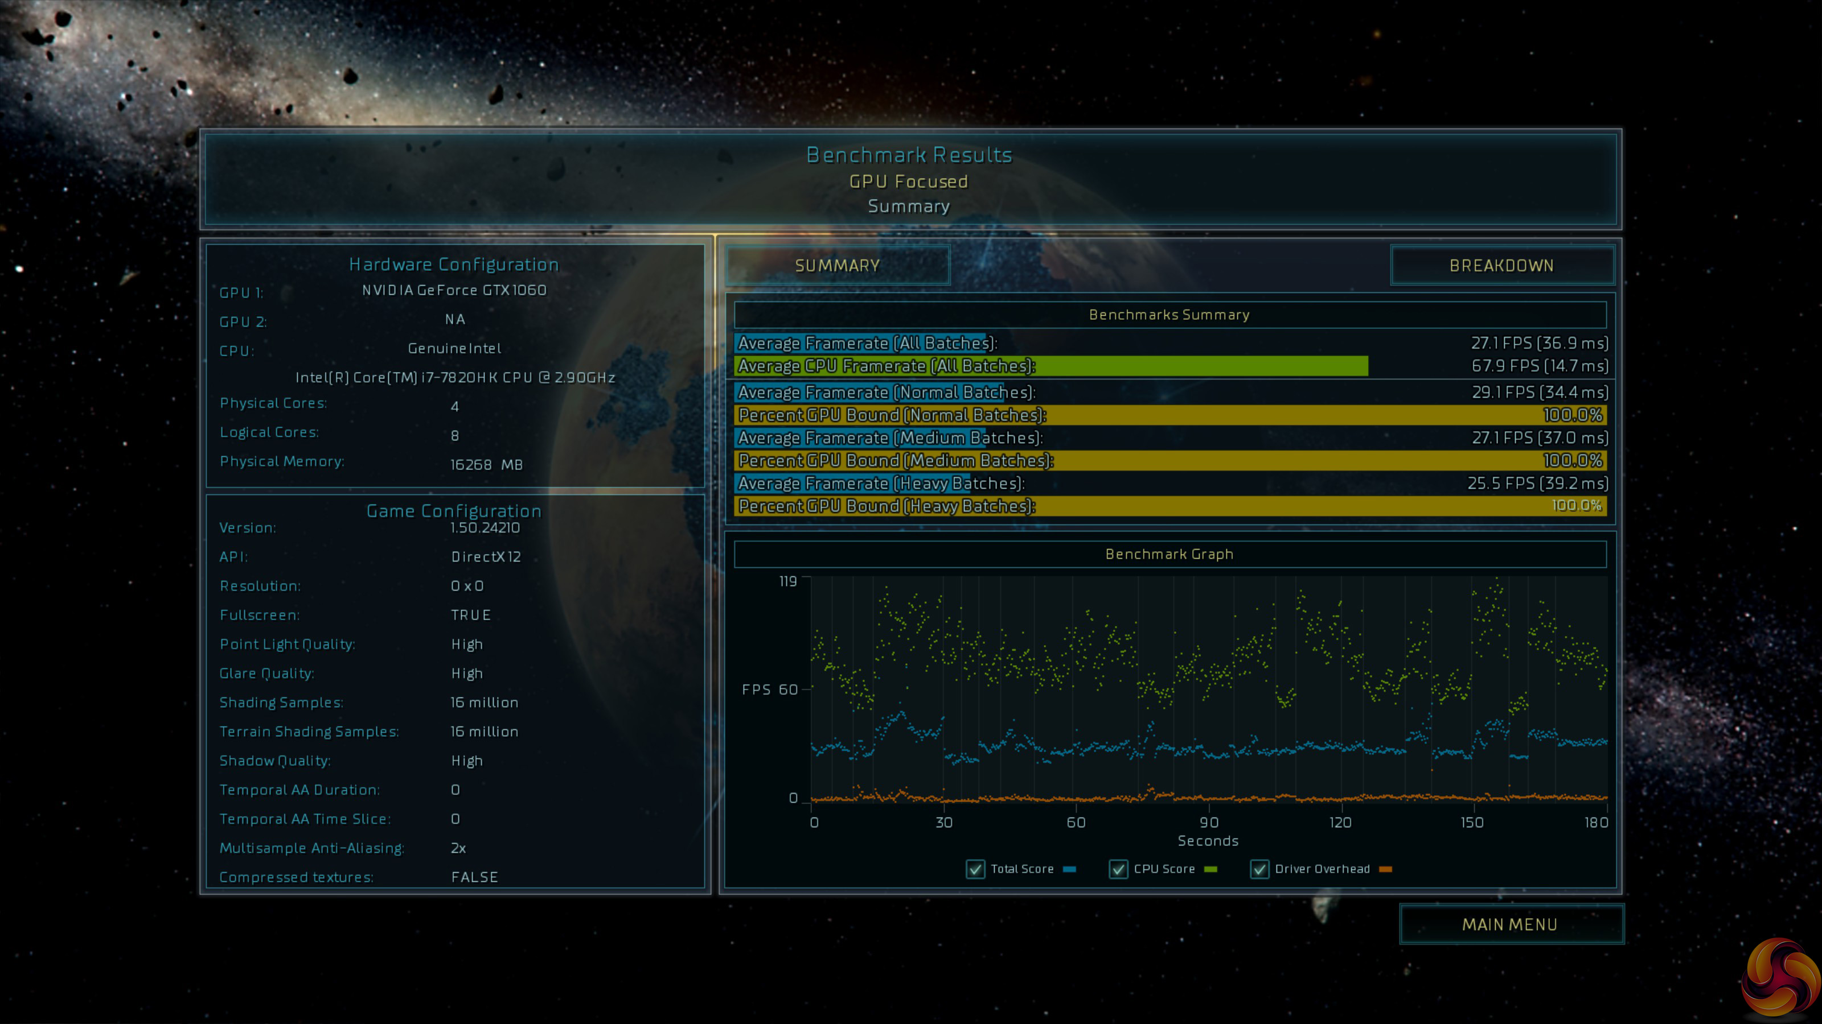The image size is (1822, 1024).
Task: Click the green Average CPU Framerate bar
Action: tap(1051, 366)
